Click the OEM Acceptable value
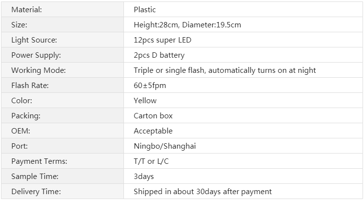The height and width of the screenshot is (200, 364). coord(153,131)
